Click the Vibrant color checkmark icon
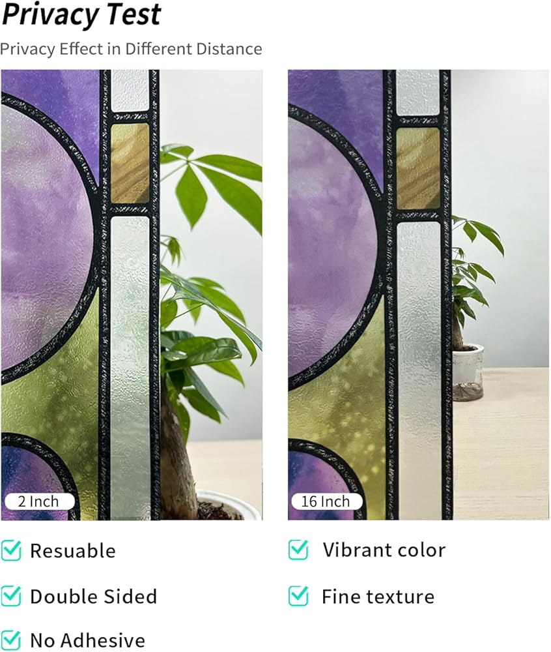551x652 pixels. (x=299, y=550)
